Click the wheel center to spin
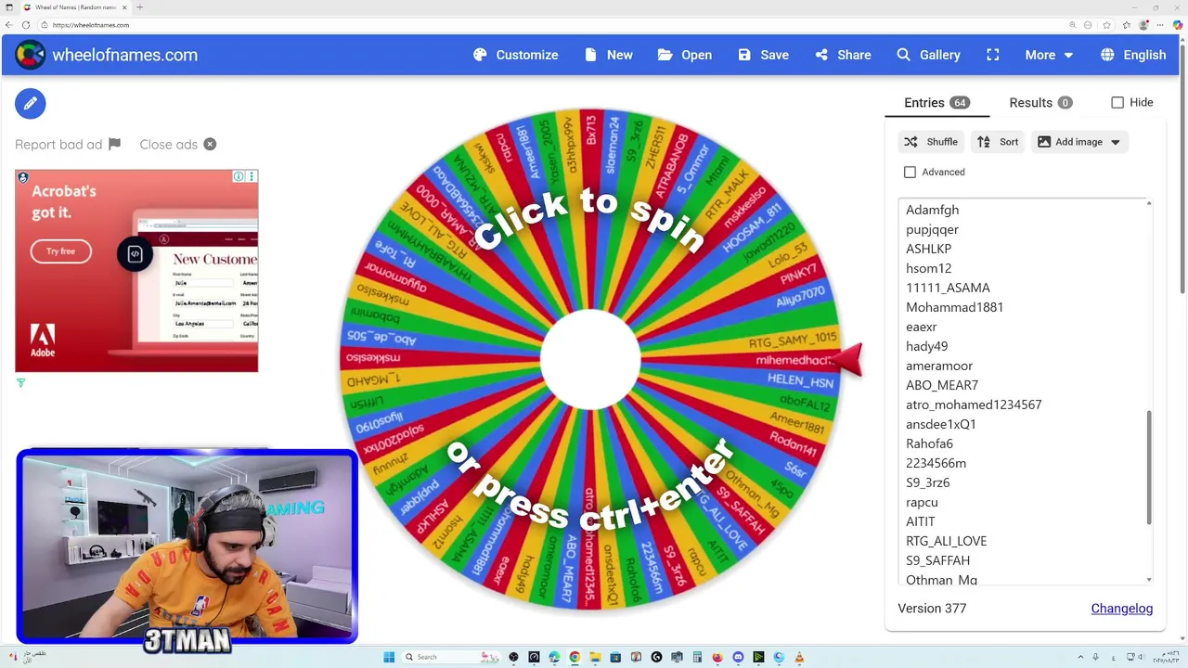This screenshot has width=1188, height=668. 590,359
